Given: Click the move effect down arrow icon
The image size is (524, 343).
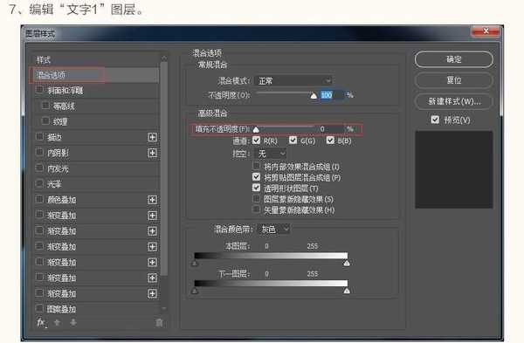Looking at the screenshot, I should (x=73, y=322).
